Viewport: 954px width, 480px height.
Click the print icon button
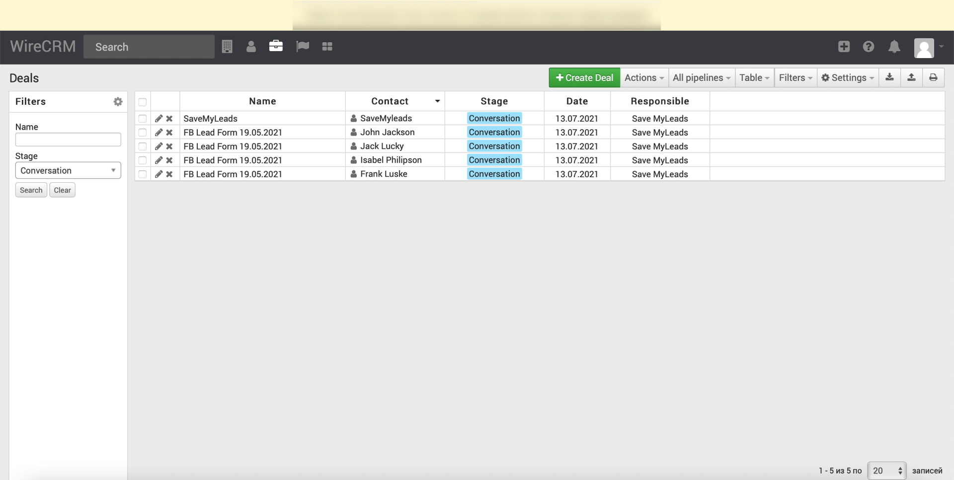(x=933, y=77)
